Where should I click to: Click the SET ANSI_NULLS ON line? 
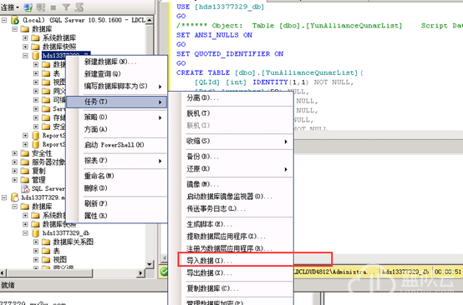[215, 35]
